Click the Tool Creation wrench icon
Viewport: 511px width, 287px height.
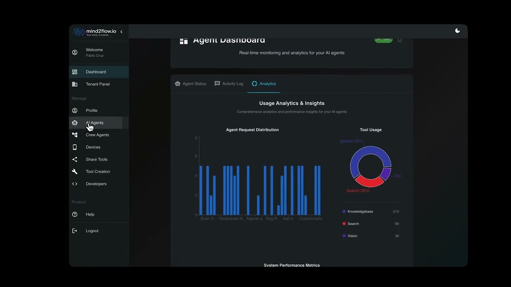tap(75, 171)
